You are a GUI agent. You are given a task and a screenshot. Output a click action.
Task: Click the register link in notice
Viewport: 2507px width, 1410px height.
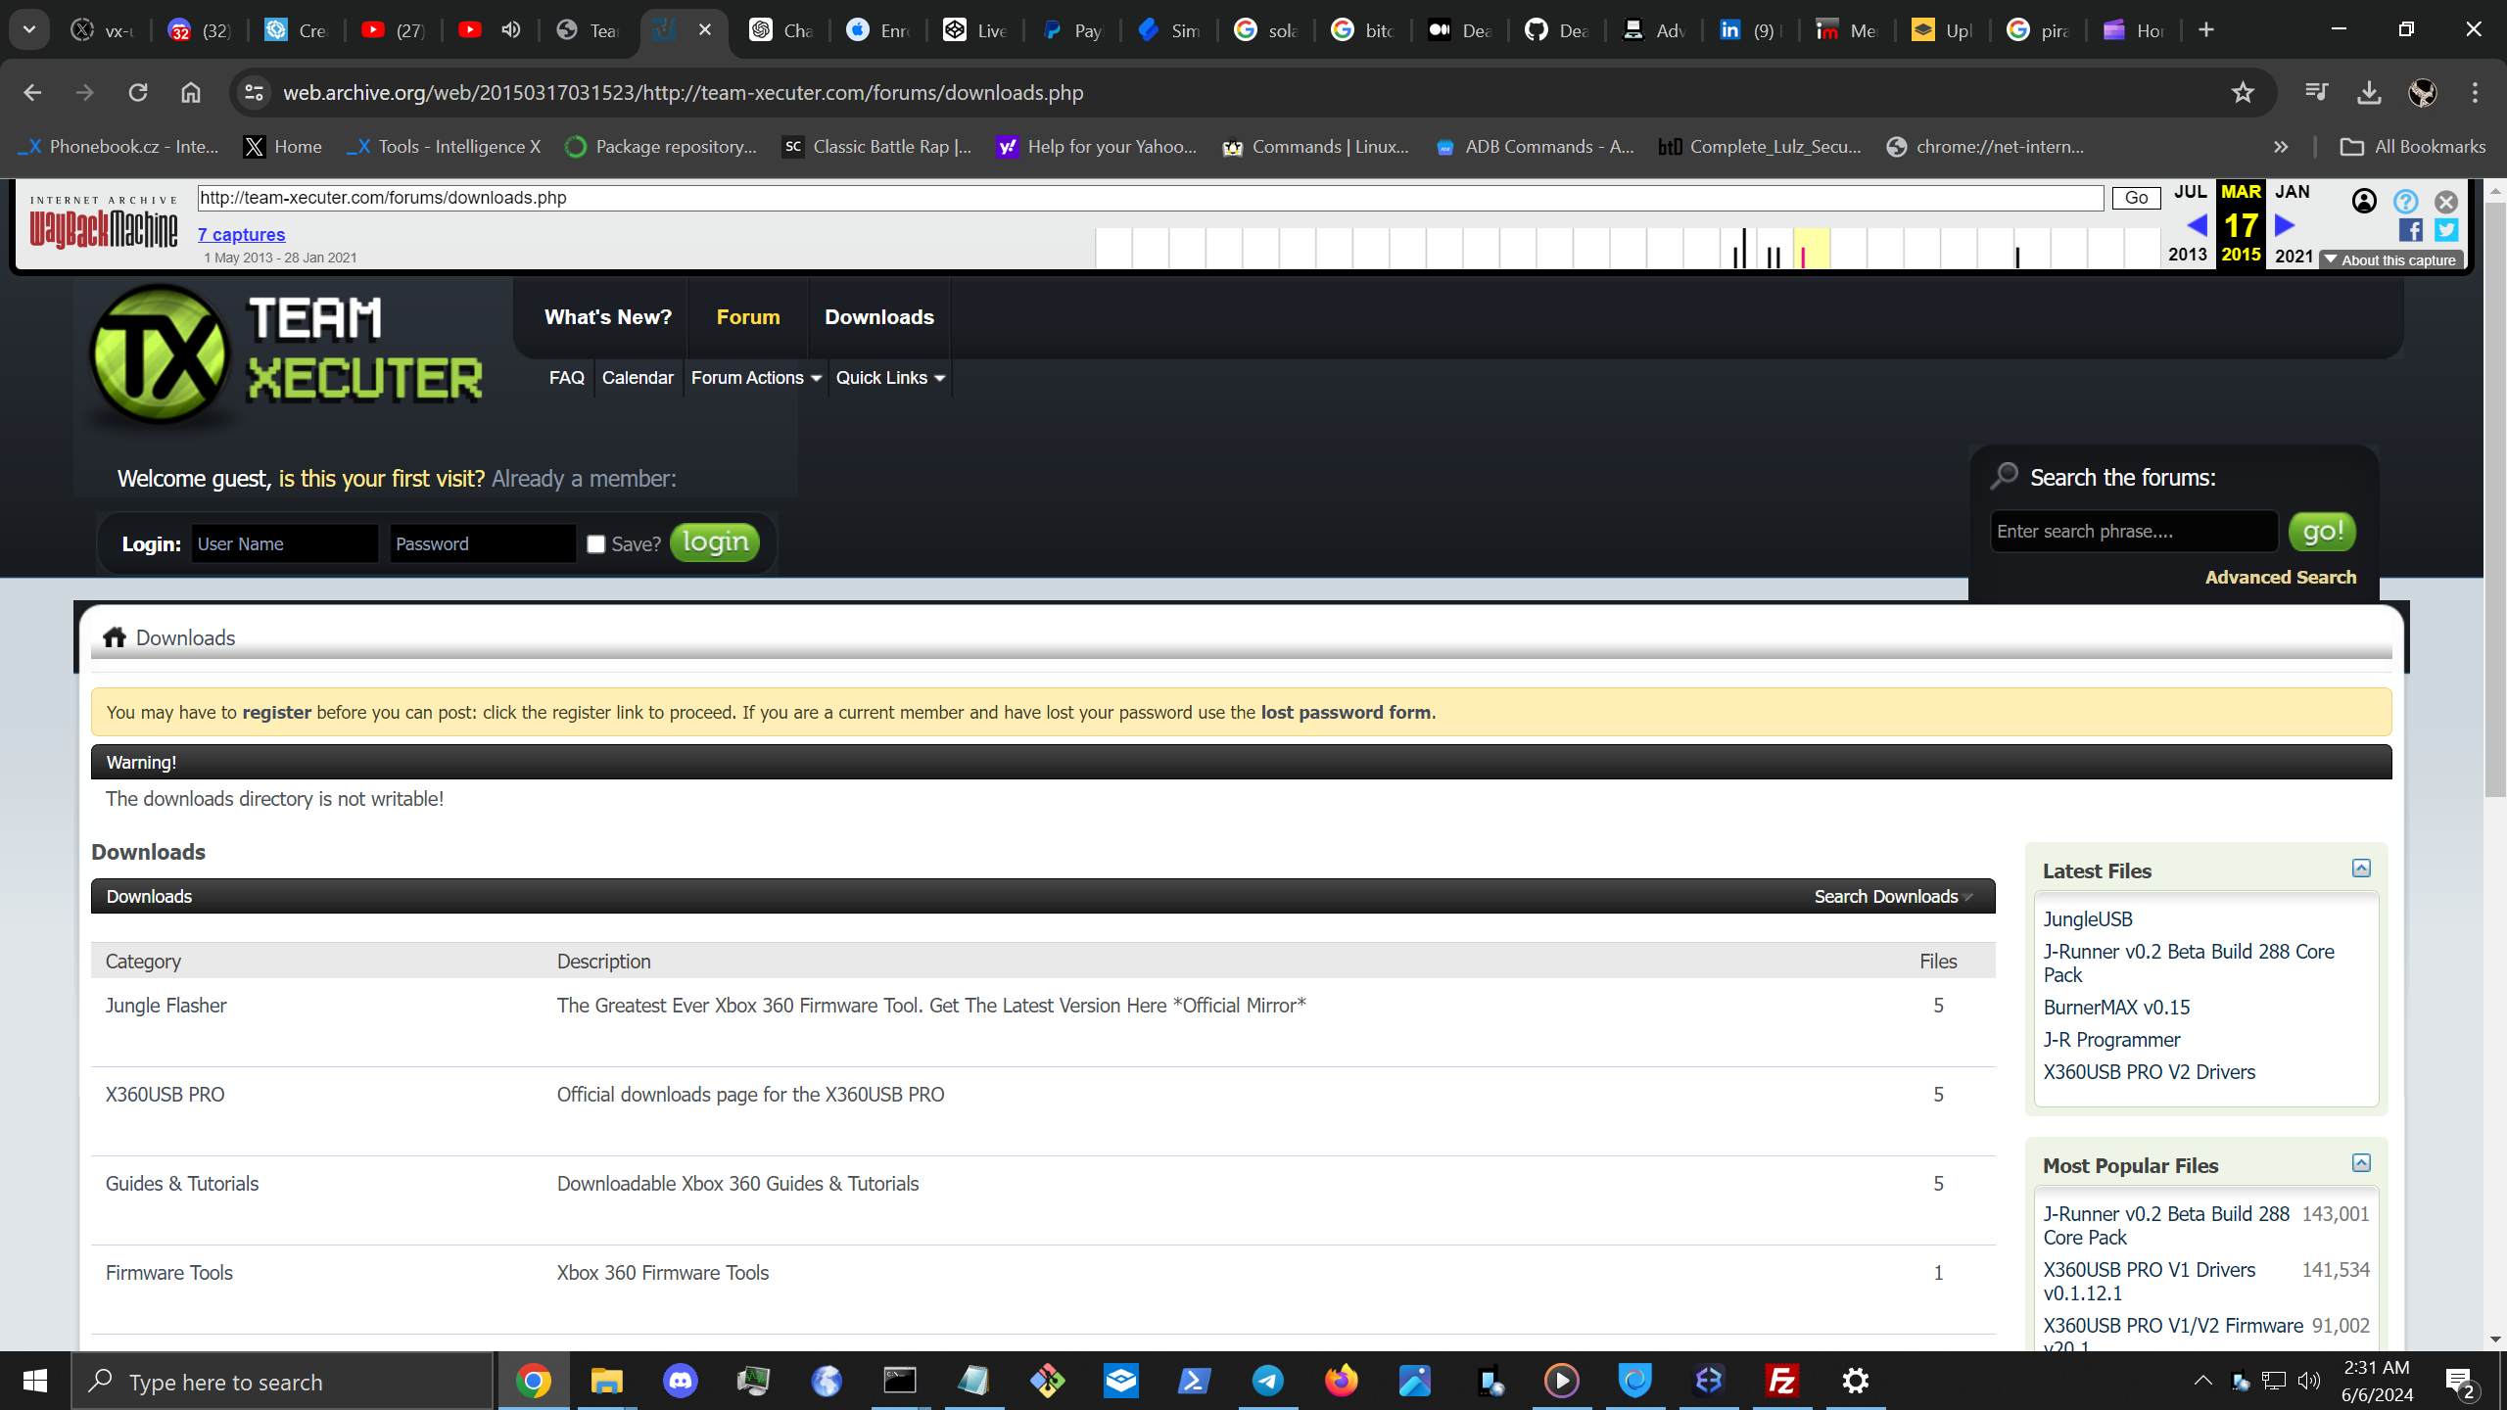tap(277, 713)
